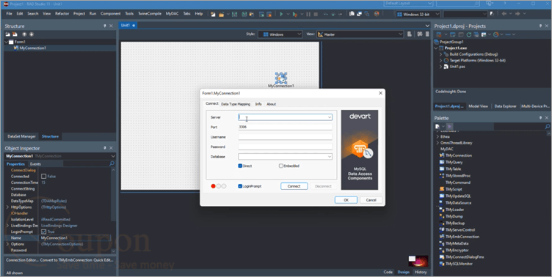
Task: Toggle the Direct checkbox in connection dialog
Action: pyautogui.click(x=240, y=166)
